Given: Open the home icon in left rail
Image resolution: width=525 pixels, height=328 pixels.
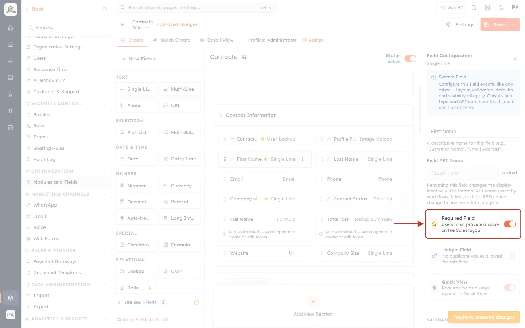Looking at the screenshot, I should click(x=11, y=28).
